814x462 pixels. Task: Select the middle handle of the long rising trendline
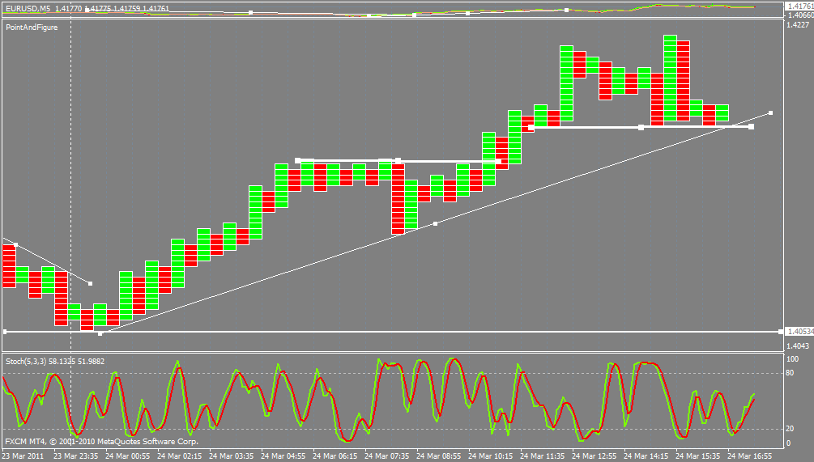[435, 223]
